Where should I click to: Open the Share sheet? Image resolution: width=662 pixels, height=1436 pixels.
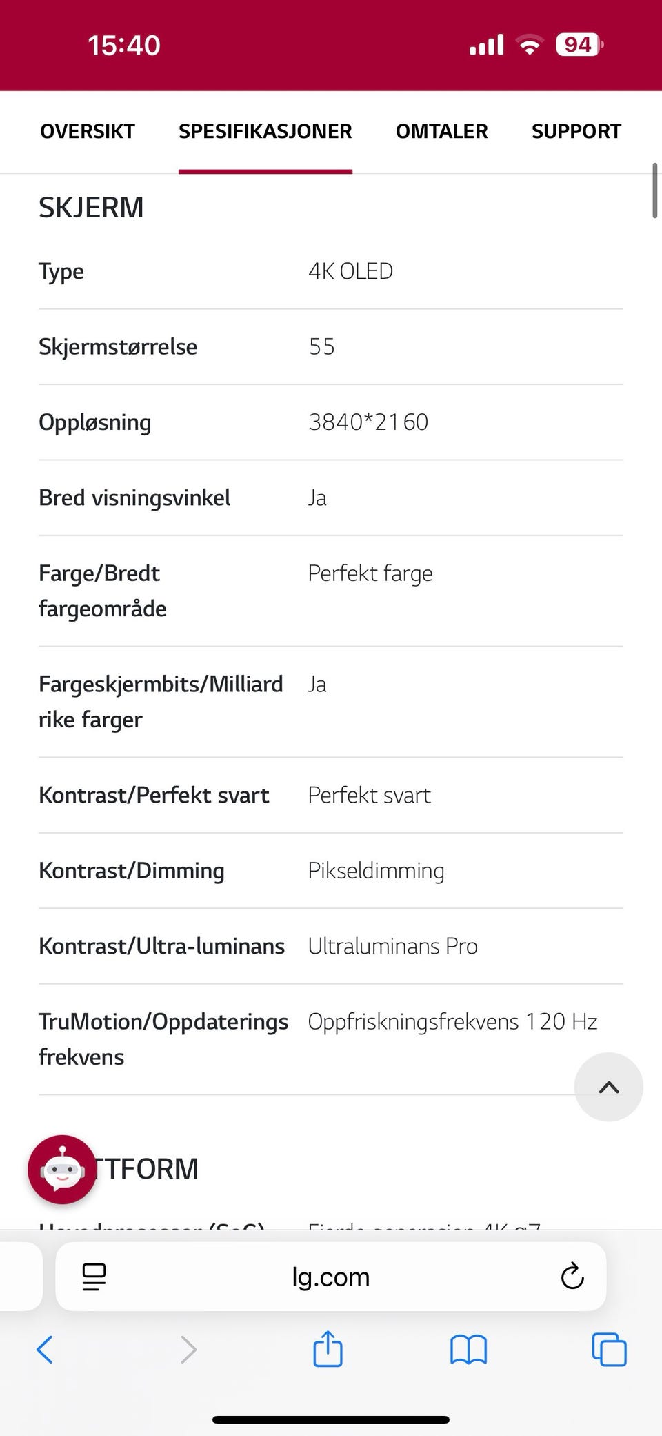328,1348
